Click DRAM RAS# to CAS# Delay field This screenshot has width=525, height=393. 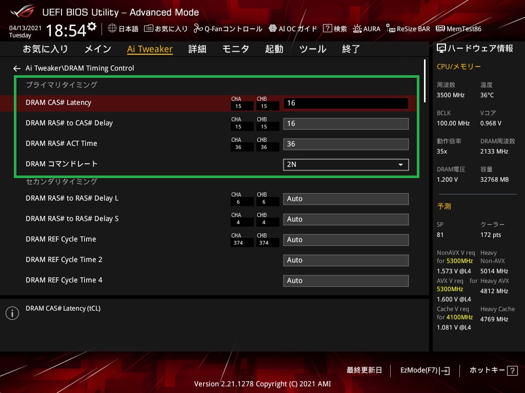(346, 124)
